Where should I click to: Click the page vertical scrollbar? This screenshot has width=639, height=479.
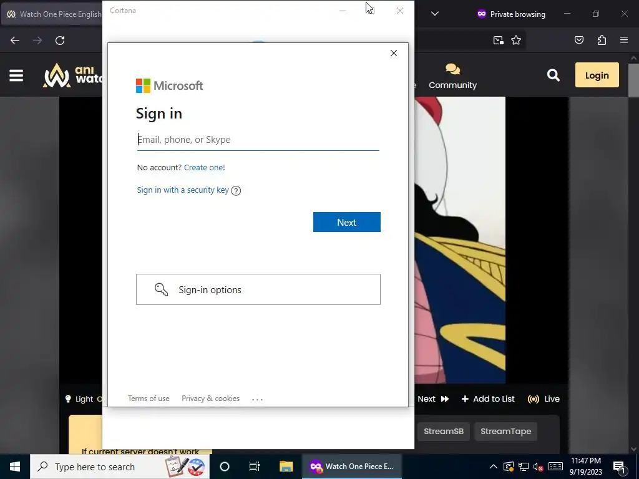(x=634, y=82)
